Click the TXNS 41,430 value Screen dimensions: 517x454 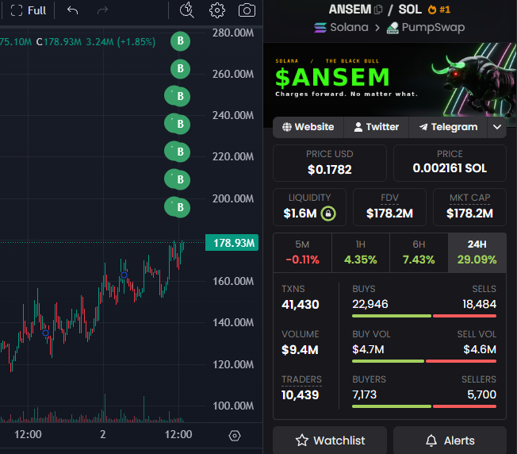[301, 305]
